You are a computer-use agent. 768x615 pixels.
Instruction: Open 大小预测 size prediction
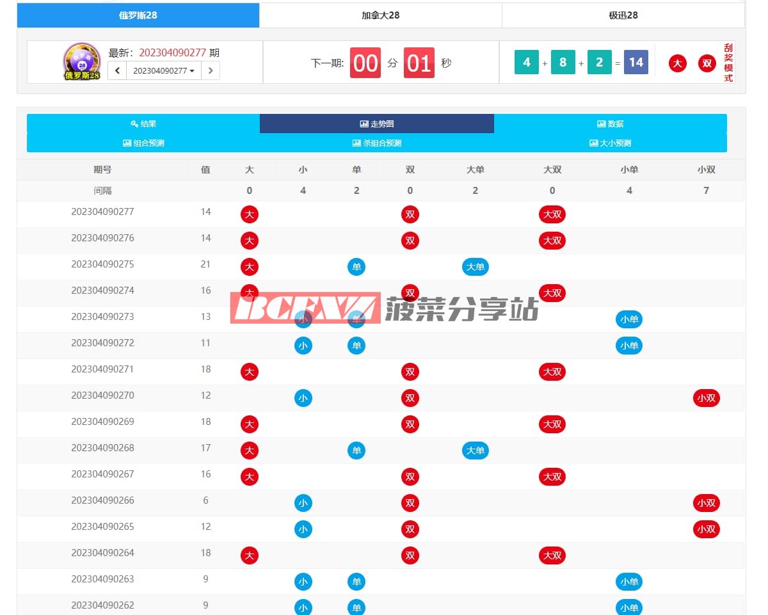610,143
